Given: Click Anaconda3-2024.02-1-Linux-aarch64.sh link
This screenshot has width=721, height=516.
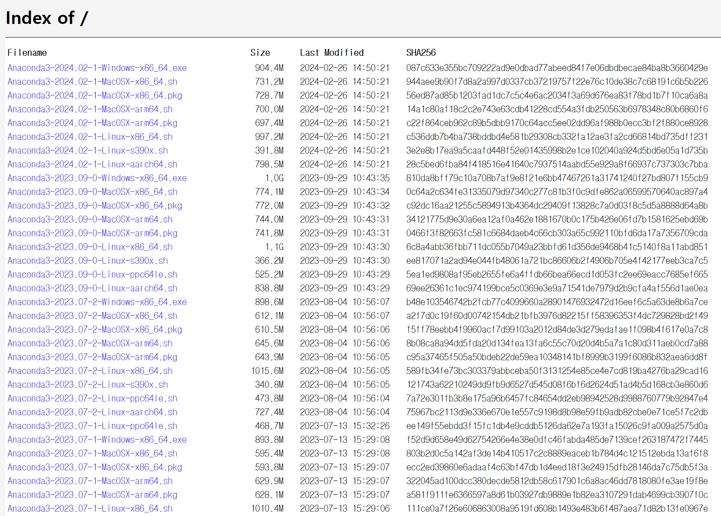Looking at the screenshot, I should click(x=92, y=165).
